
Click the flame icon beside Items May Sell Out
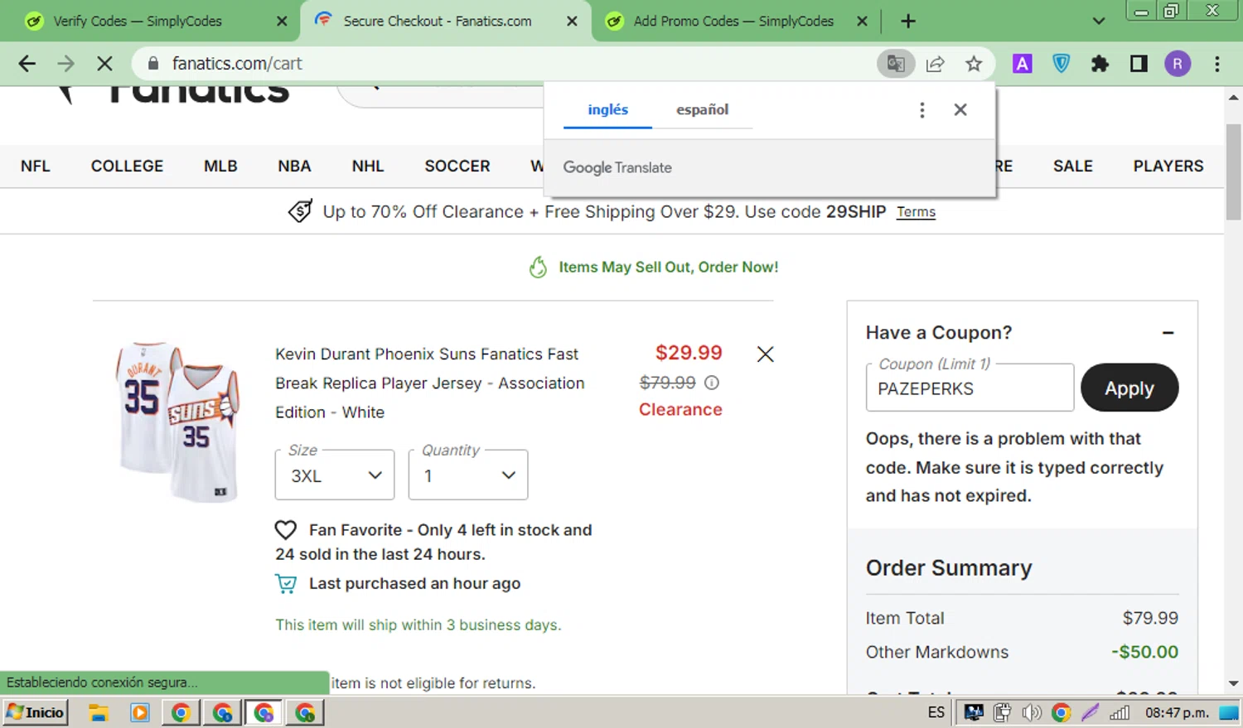(538, 267)
